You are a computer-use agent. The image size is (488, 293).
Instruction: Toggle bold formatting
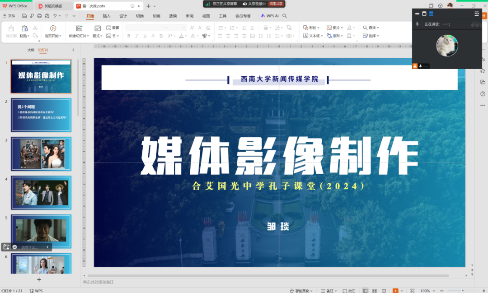tap(129, 35)
